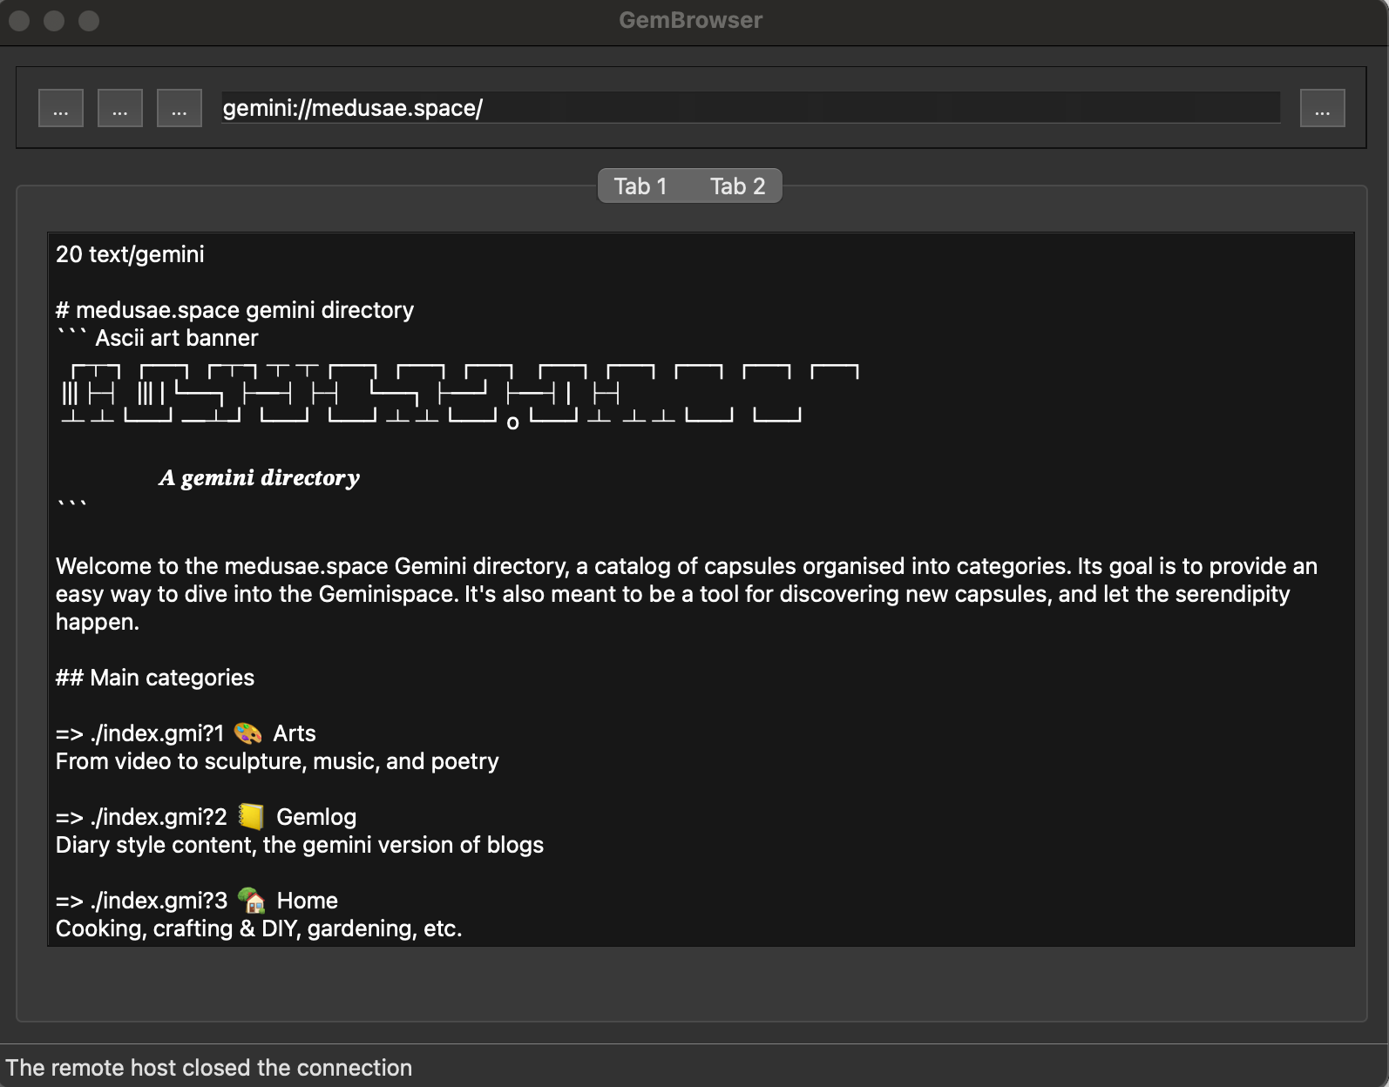Click the GemBrowser window title
Image resolution: width=1389 pixels, height=1087 pixels.
point(690,20)
